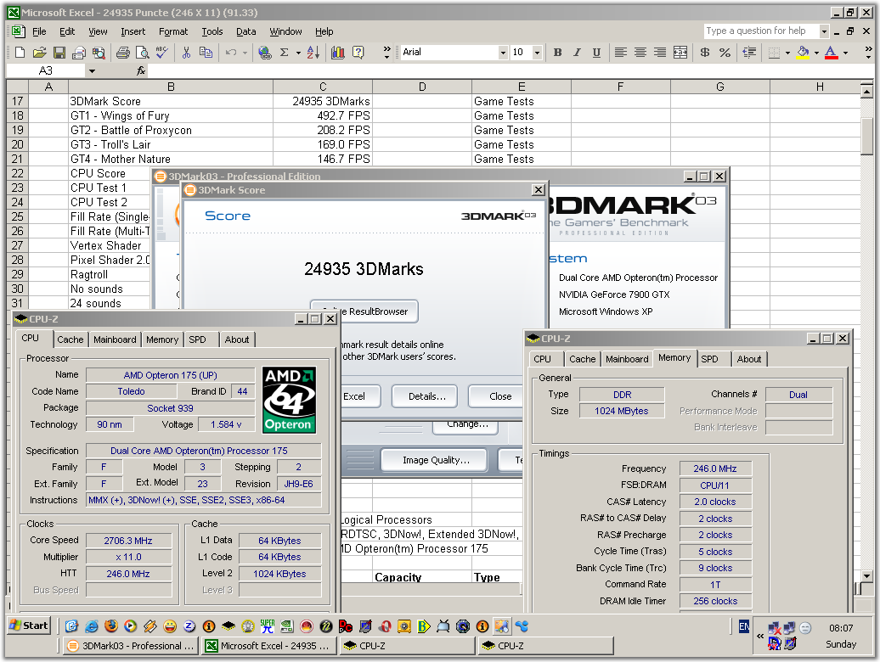Open Print Preview from the toolbar

(143, 53)
